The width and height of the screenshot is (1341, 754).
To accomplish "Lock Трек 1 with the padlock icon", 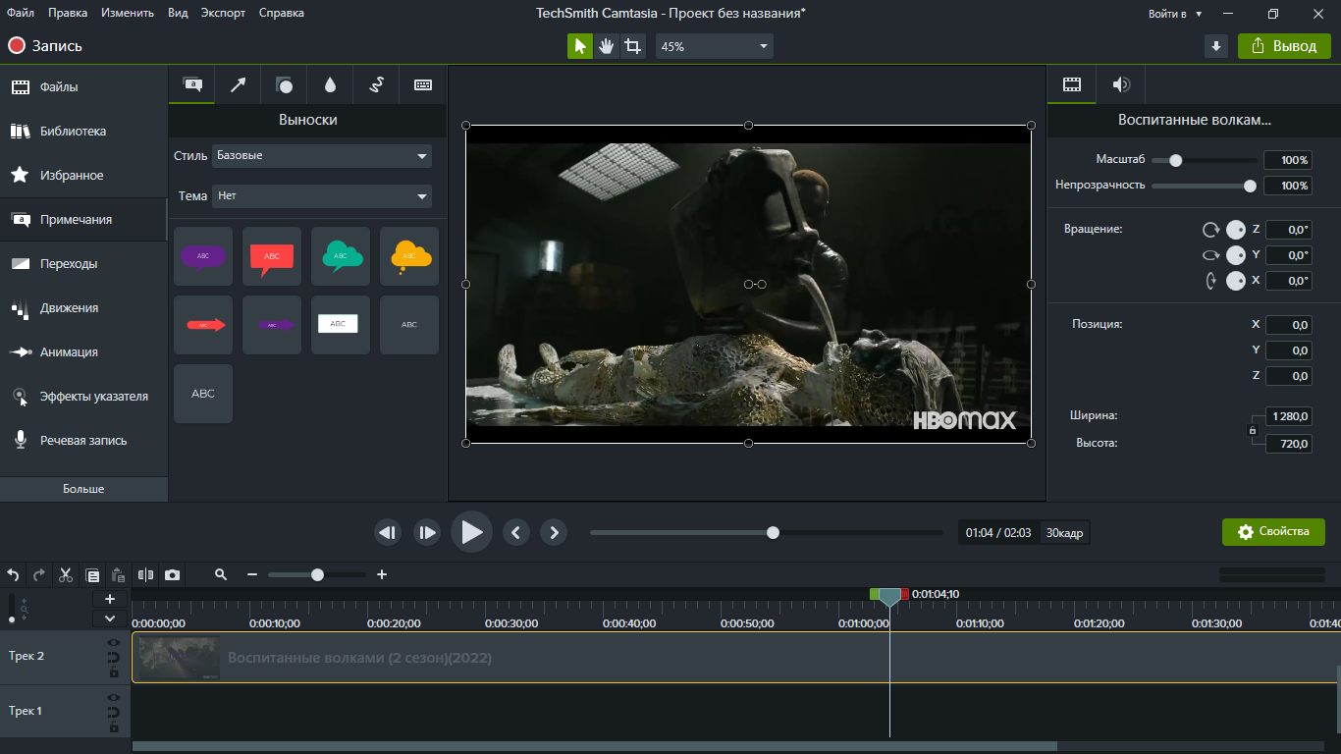I will click(114, 727).
